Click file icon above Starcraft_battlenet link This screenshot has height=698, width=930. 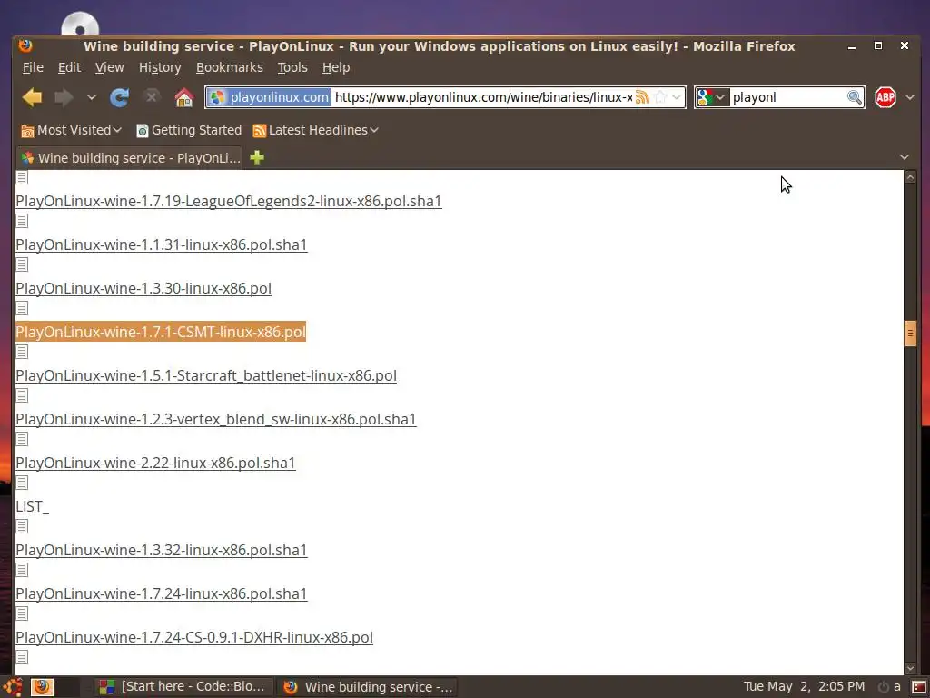(22, 352)
